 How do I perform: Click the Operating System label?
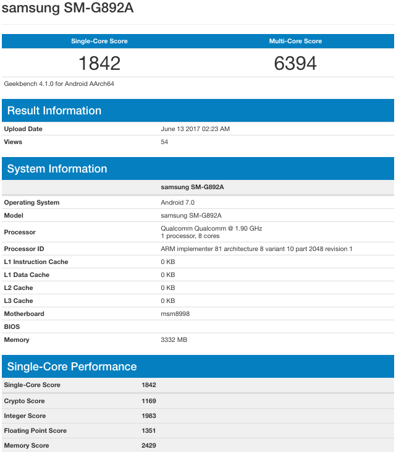coord(32,202)
